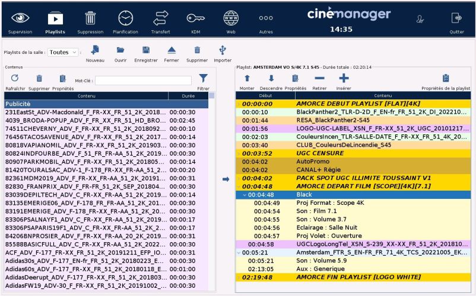Open the Playlists de la salle dropdown
This screenshot has width=476, height=296.
(63, 52)
